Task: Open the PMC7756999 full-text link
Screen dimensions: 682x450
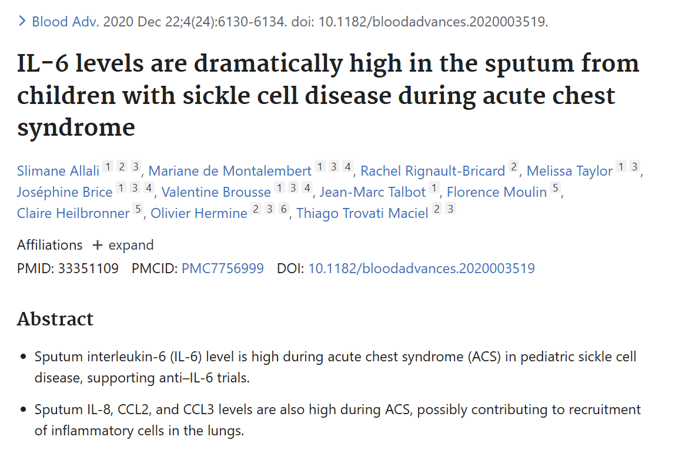Action: (x=223, y=268)
